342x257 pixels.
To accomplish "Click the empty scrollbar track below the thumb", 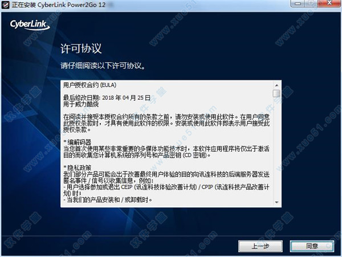I will (x=277, y=148).
